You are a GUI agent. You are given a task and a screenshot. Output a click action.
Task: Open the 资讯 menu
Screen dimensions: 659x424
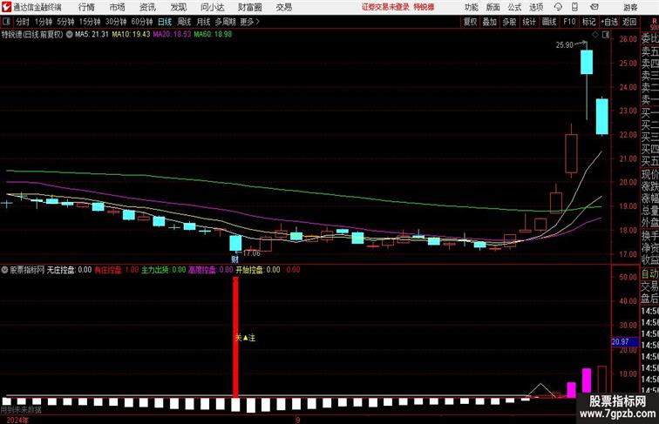(x=147, y=7)
